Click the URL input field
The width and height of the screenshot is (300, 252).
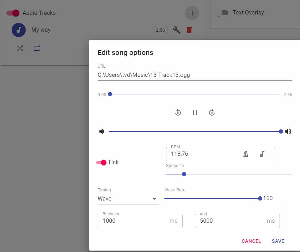pos(195,75)
